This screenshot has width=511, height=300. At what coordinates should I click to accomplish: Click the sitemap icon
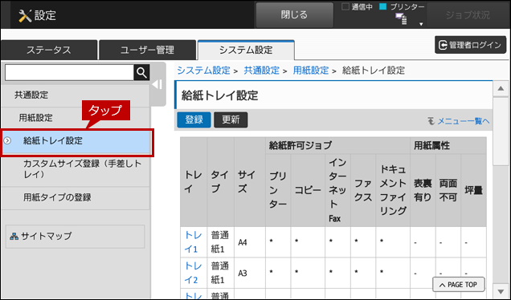point(14,236)
